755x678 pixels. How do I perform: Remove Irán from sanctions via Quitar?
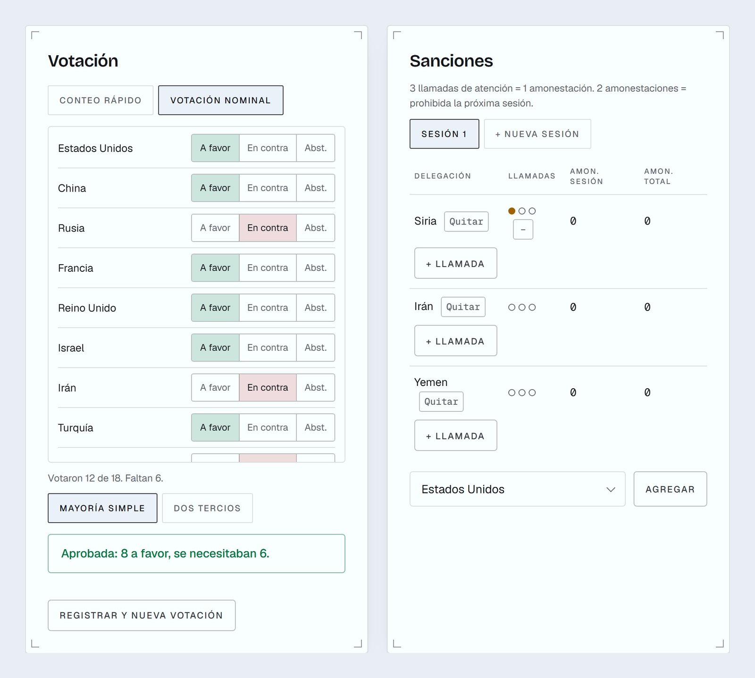coord(463,307)
